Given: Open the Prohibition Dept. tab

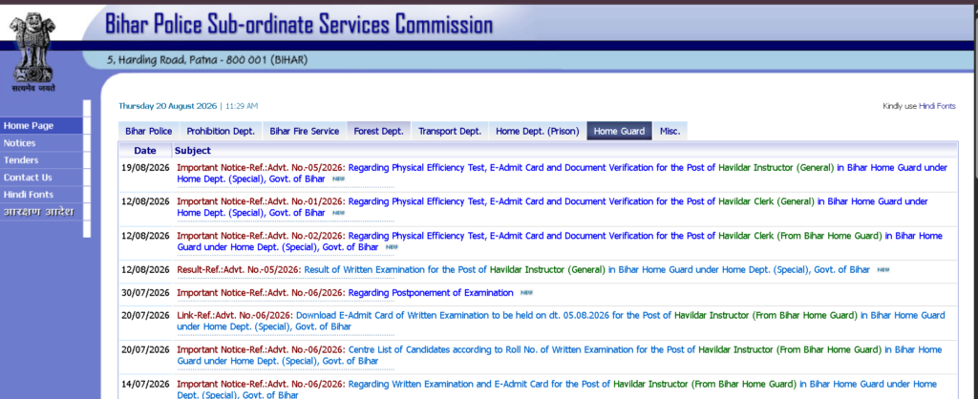Looking at the screenshot, I should coord(221,131).
